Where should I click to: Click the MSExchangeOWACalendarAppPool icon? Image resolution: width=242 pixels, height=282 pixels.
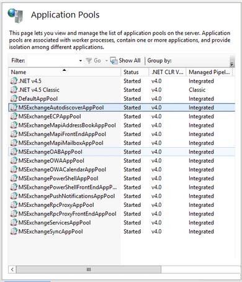point(14,170)
